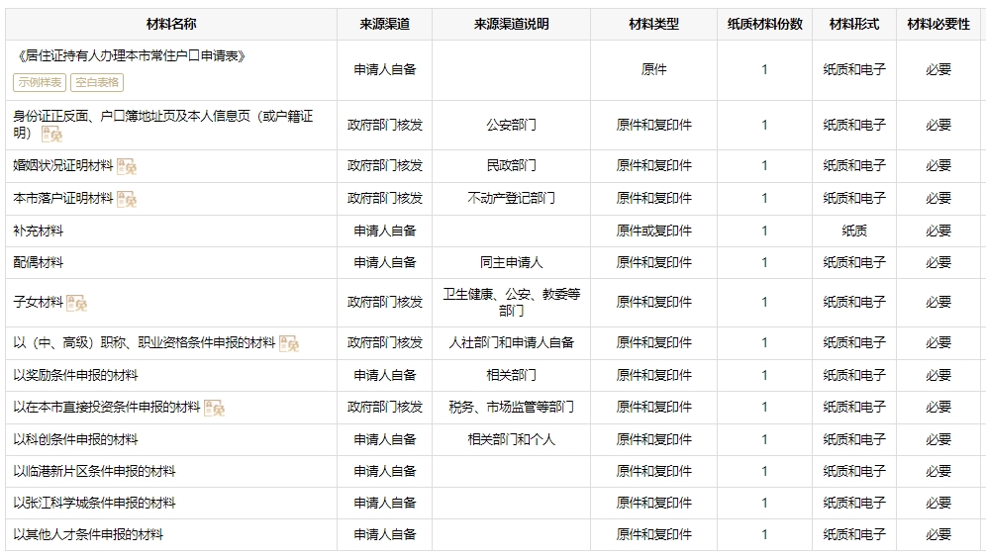986x557 pixels.
Task: Click the 相关部门和个人 cell
Action: click(x=511, y=439)
